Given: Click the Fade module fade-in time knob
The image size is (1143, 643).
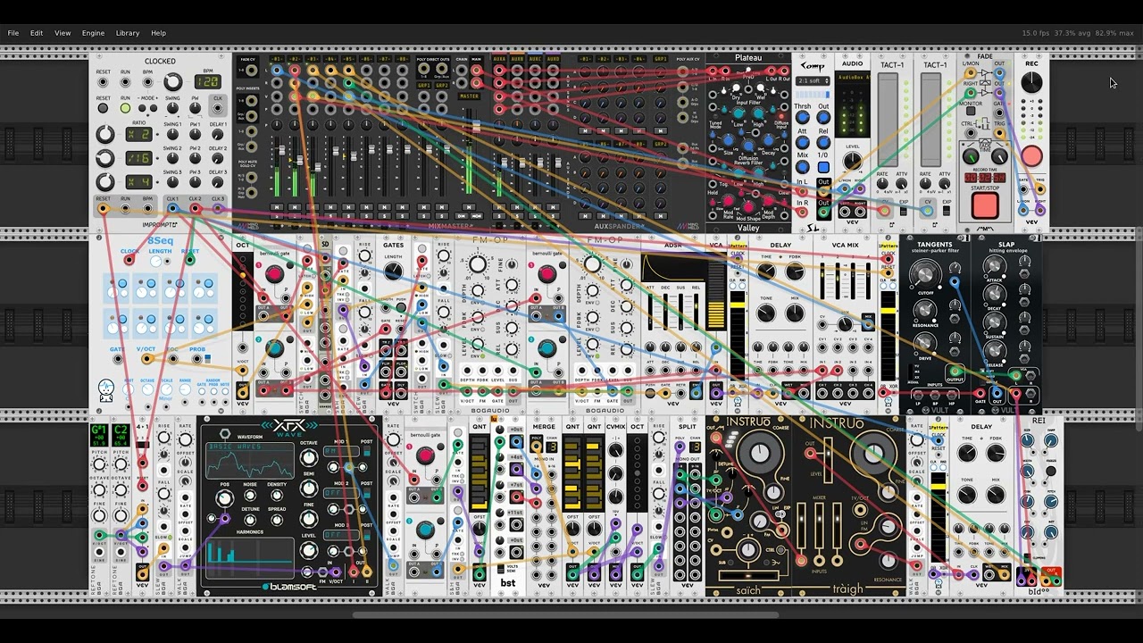Looking at the screenshot, I should pos(971,156).
